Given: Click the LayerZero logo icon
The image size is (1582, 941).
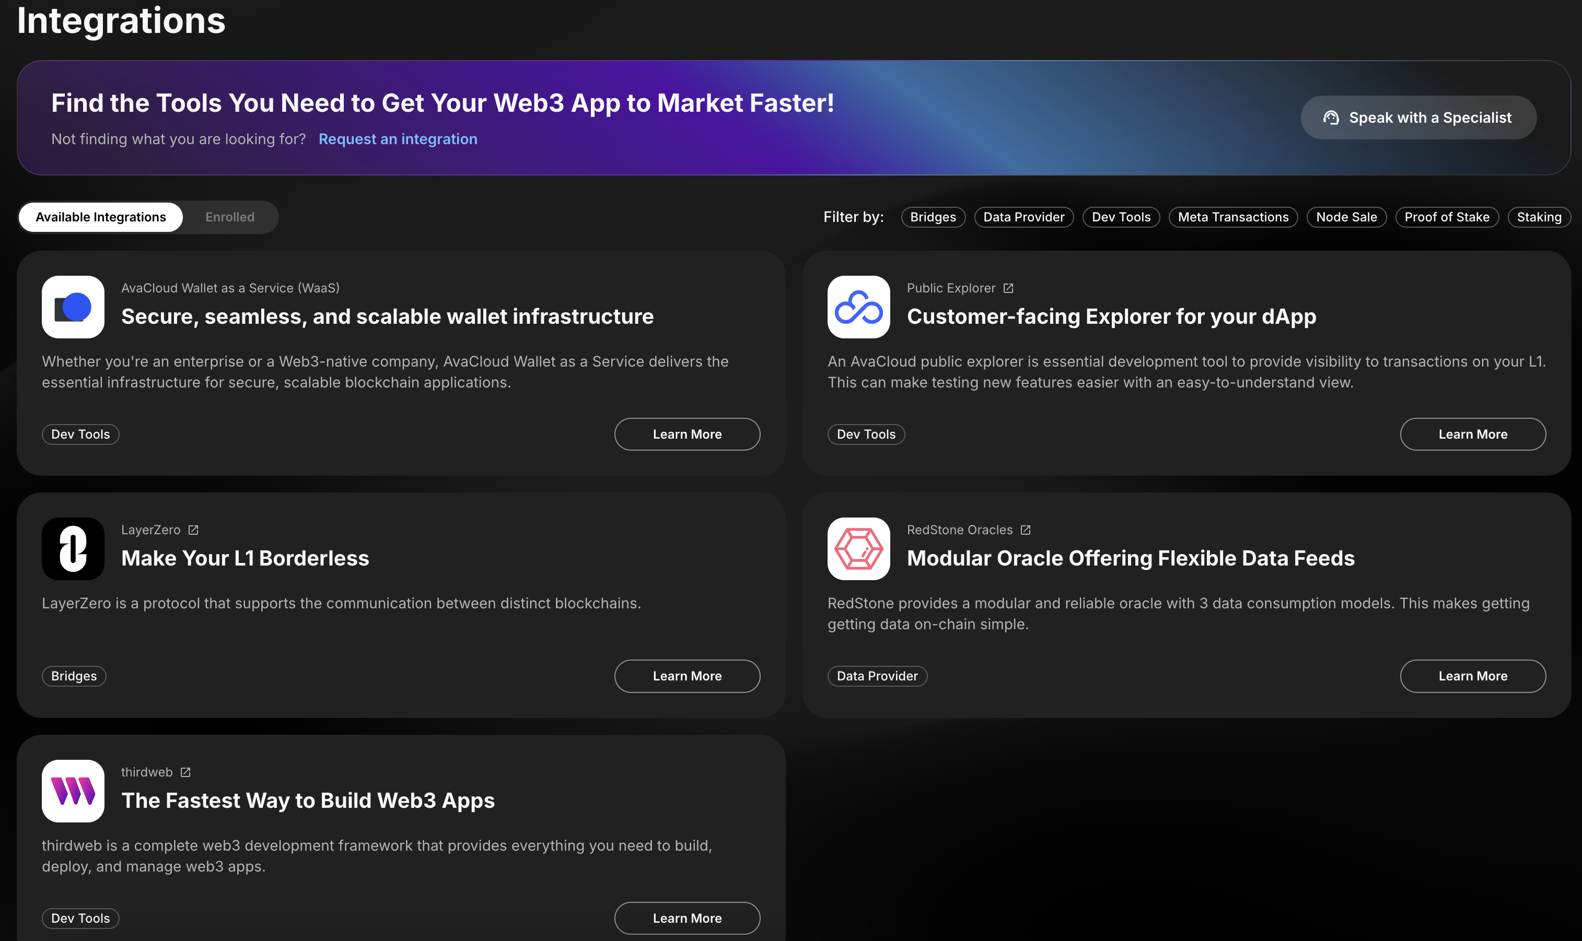Looking at the screenshot, I should coord(73,548).
